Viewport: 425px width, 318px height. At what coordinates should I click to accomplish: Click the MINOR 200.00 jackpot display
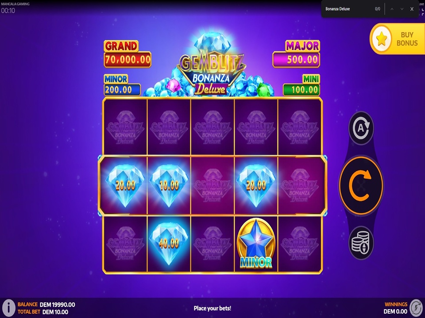122,85
